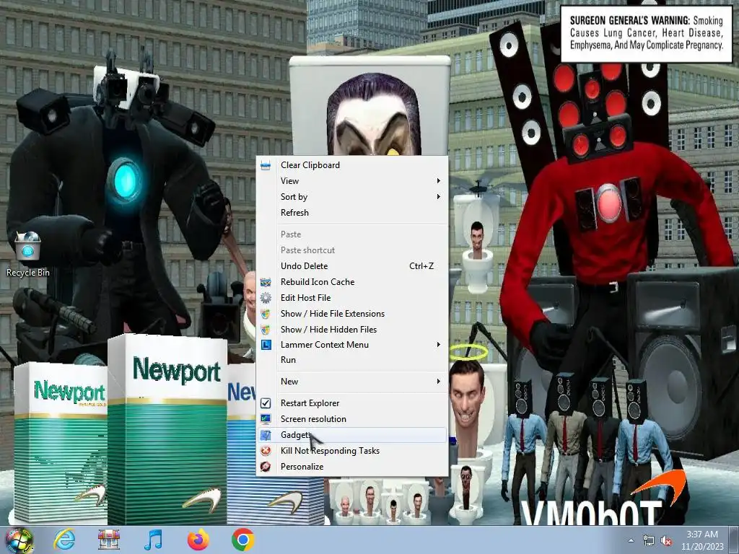Choose Rebuild Icon Cache
The height and width of the screenshot is (554, 739).
click(x=352, y=282)
